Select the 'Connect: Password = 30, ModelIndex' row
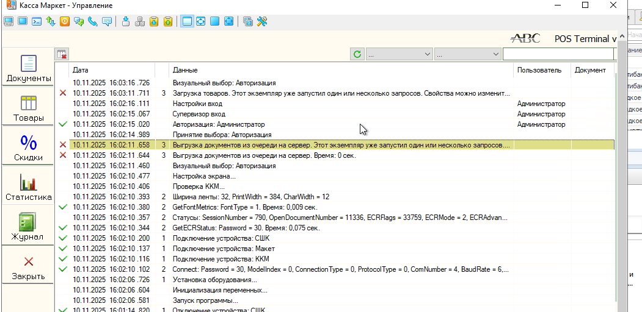 pyautogui.click(x=335, y=269)
